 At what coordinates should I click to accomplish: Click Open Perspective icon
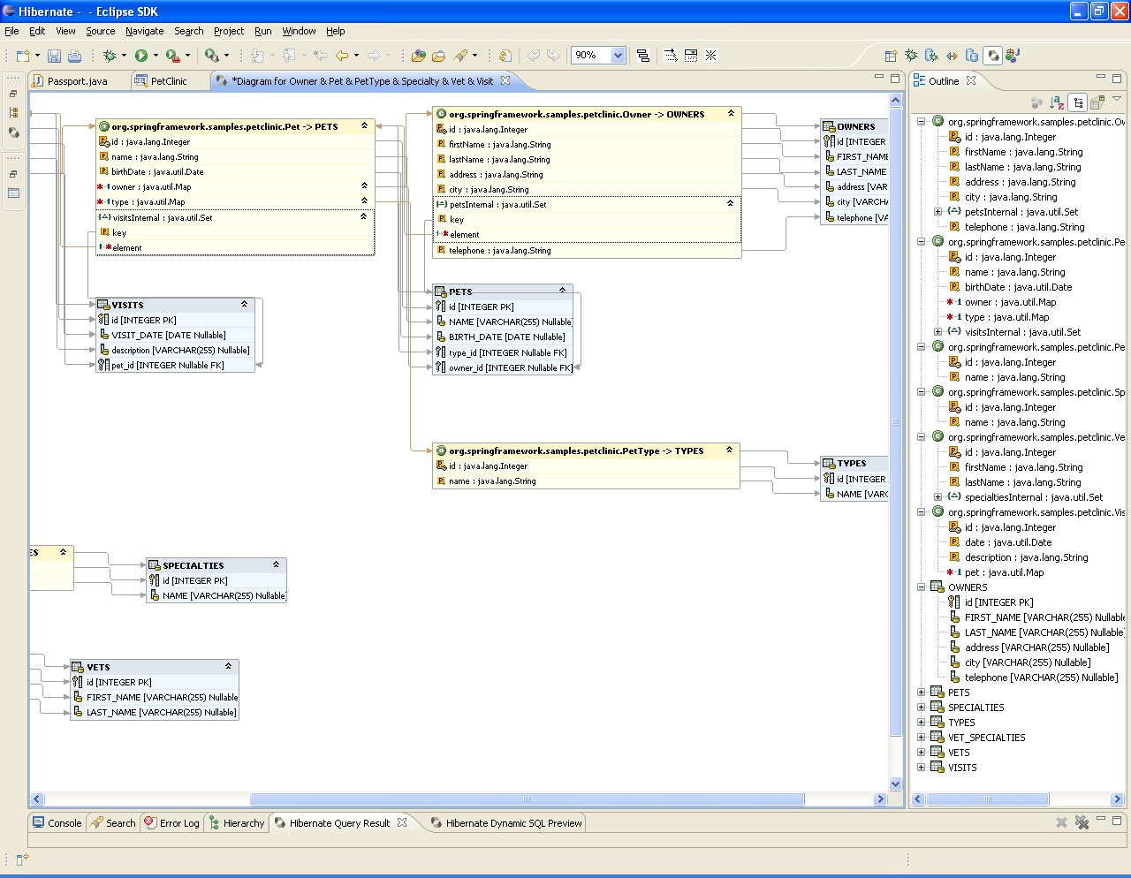tap(891, 56)
